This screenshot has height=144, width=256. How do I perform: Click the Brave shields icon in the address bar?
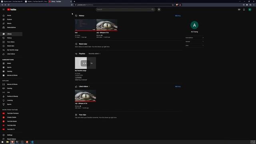click(177, 5)
